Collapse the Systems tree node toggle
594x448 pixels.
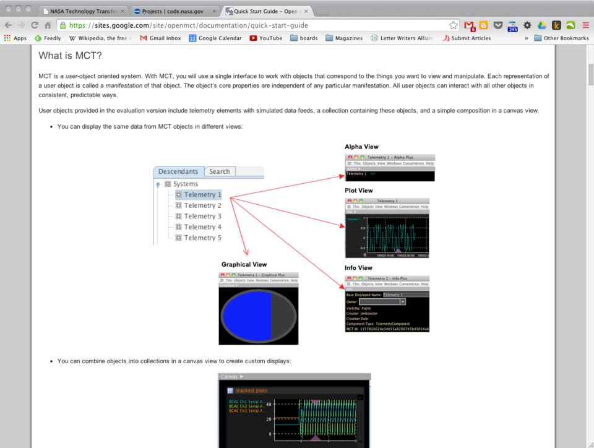(158, 184)
